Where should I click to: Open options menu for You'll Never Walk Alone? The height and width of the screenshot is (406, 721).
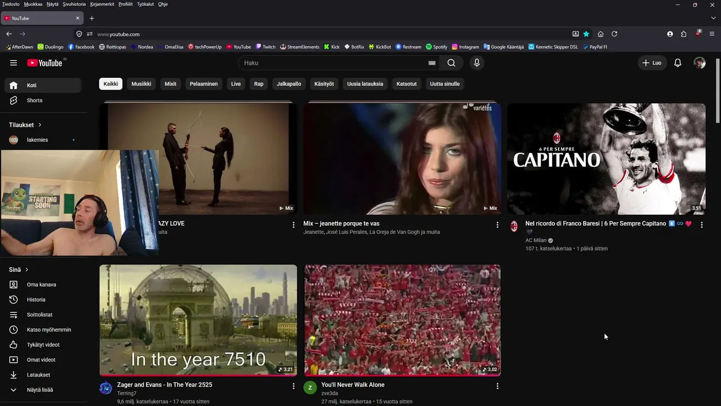click(x=497, y=386)
